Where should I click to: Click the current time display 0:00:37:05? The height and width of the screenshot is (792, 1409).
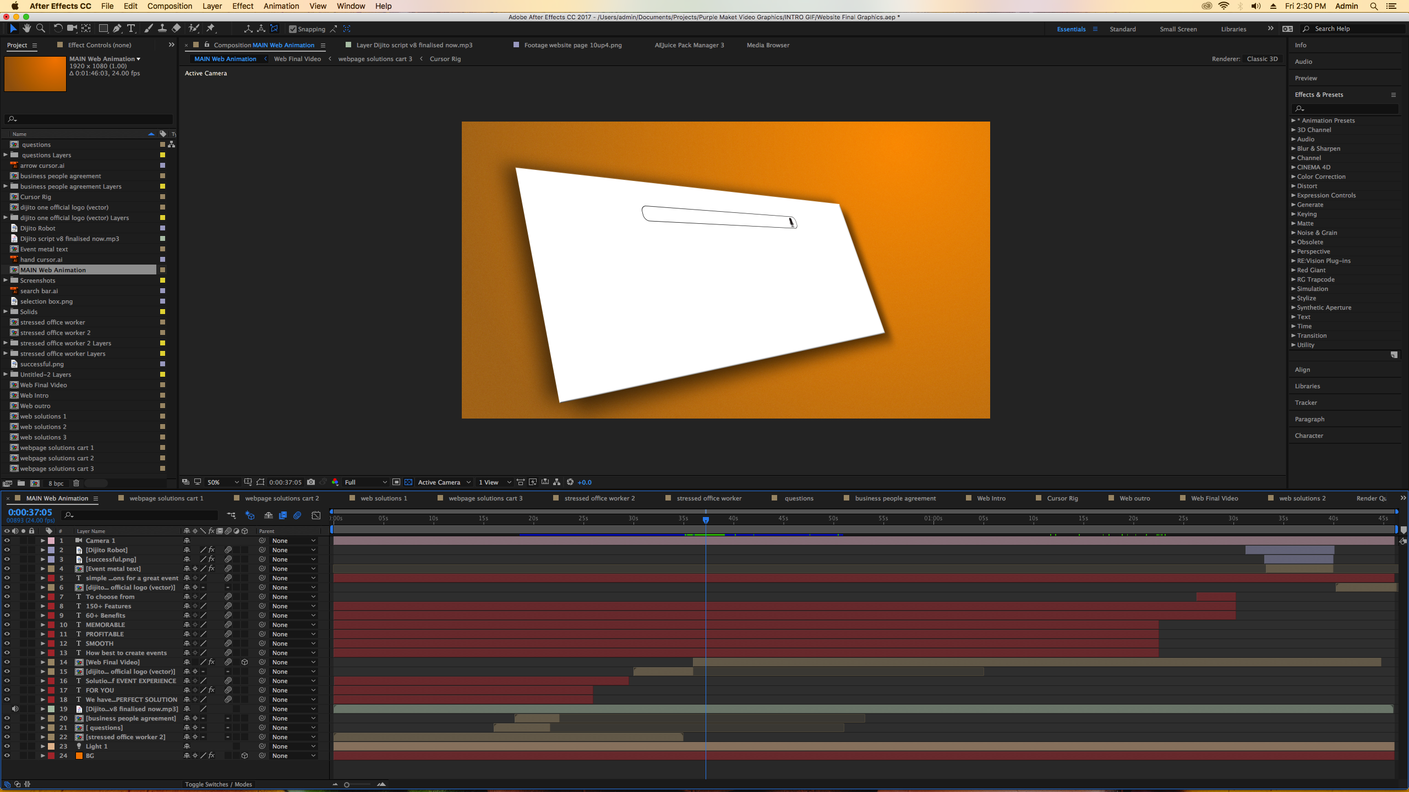(x=29, y=512)
